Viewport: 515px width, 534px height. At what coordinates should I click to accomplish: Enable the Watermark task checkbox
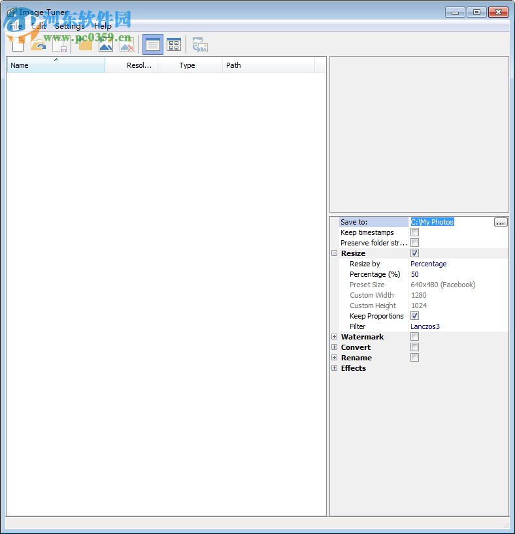pyautogui.click(x=415, y=336)
